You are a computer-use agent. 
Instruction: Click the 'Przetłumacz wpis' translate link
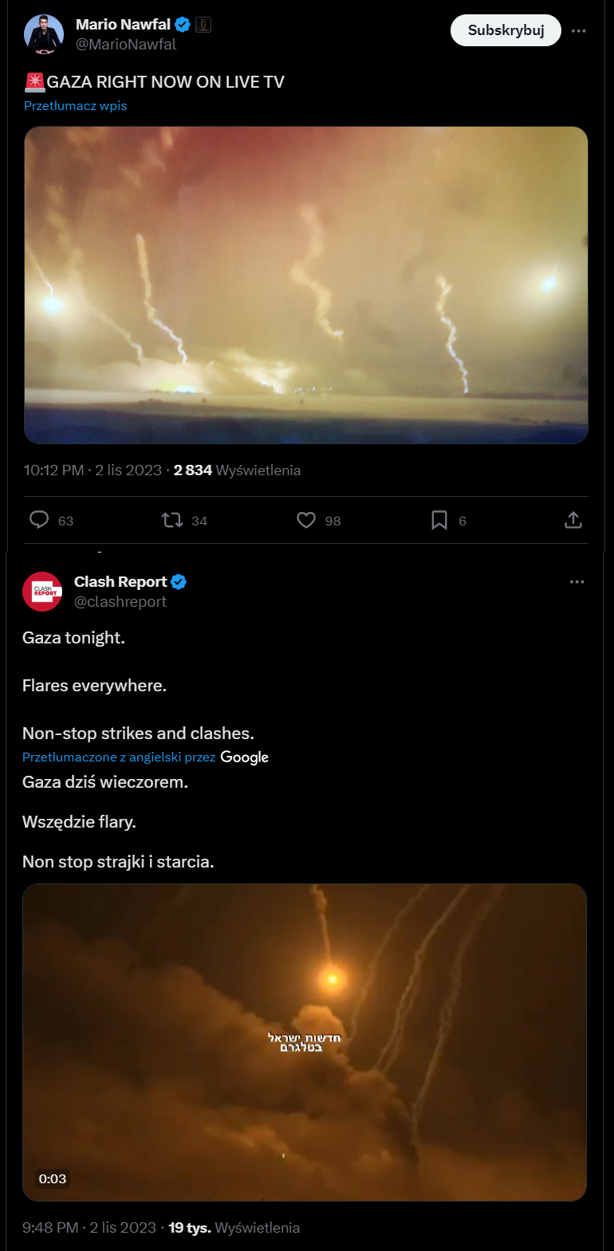[x=76, y=105]
